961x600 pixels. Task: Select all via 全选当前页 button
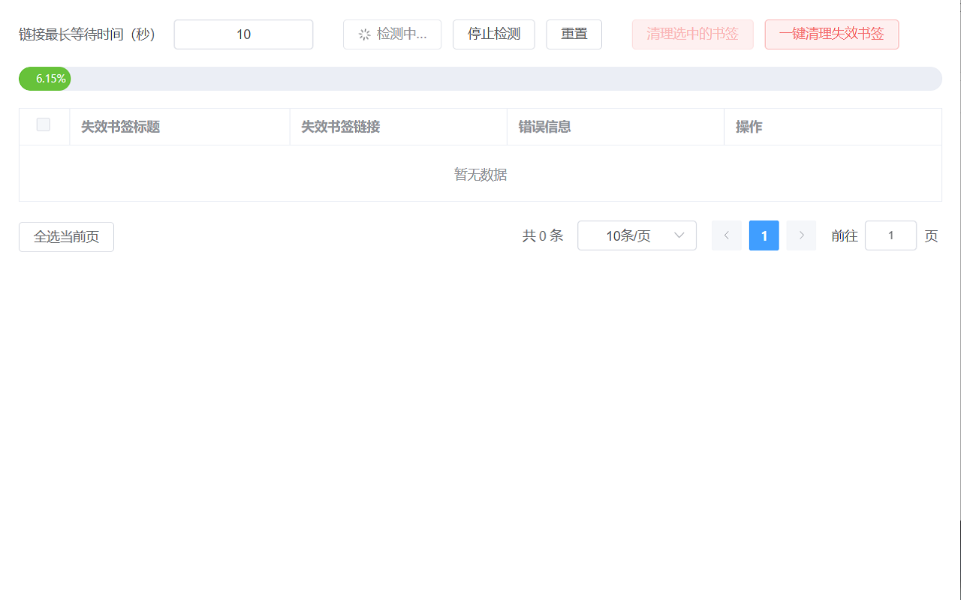66,237
